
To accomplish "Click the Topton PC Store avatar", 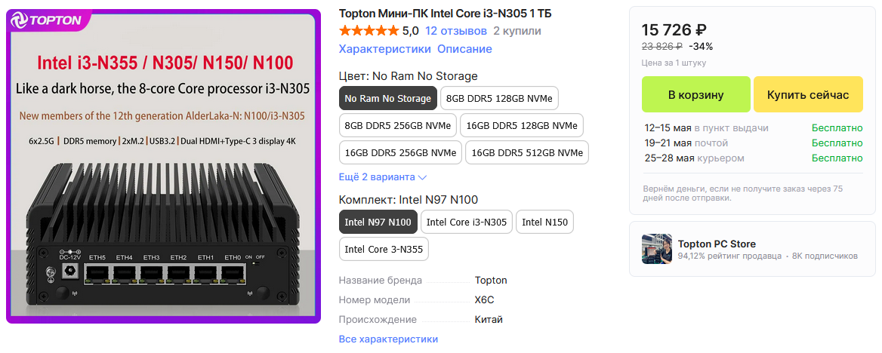I will click(656, 249).
